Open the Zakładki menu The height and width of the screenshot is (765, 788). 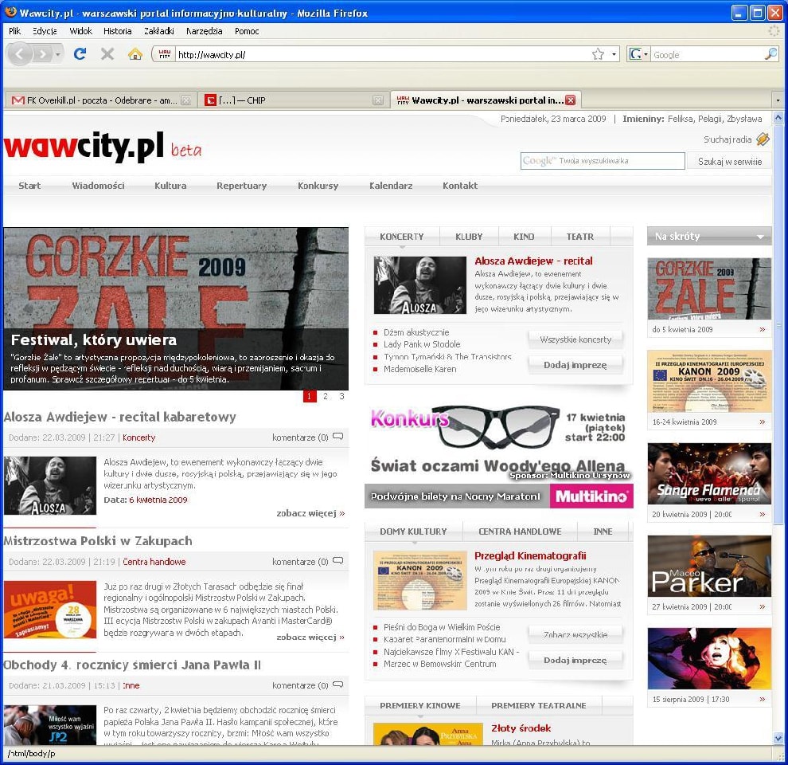coord(159,31)
